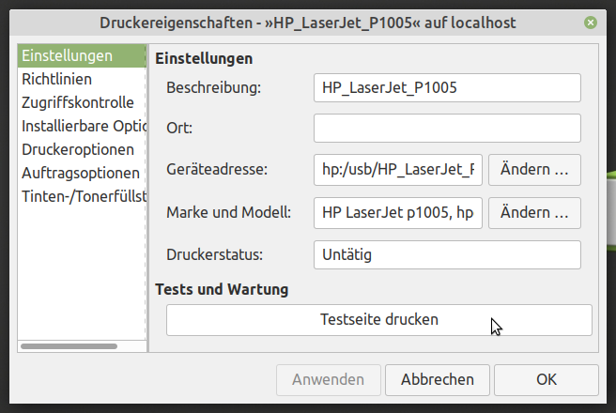Click the Anwenden button
The image size is (616, 413).
pyautogui.click(x=328, y=379)
